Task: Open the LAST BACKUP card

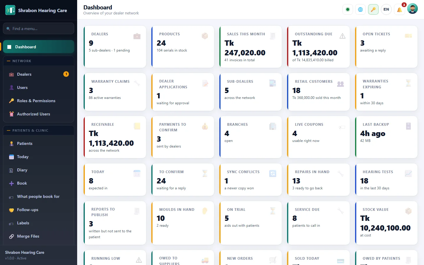Action: coord(386,137)
